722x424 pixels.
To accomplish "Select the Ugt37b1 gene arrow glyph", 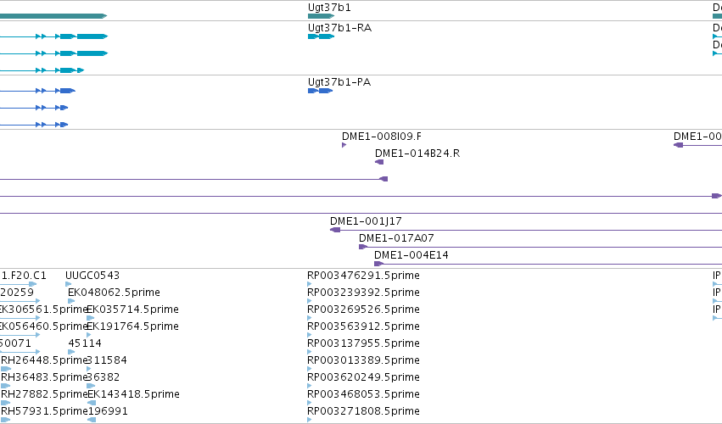I will (321, 16).
